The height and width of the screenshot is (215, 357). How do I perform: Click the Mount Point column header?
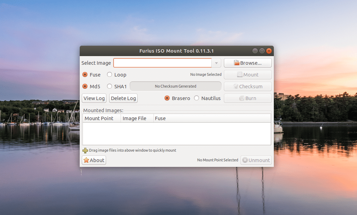pyautogui.click(x=99, y=118)
